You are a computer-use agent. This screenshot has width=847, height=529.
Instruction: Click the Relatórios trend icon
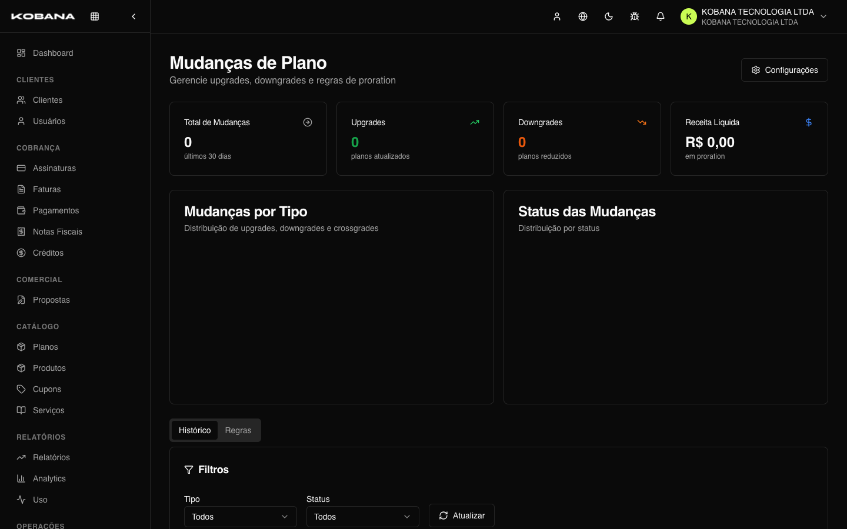[x=21, y=457]
